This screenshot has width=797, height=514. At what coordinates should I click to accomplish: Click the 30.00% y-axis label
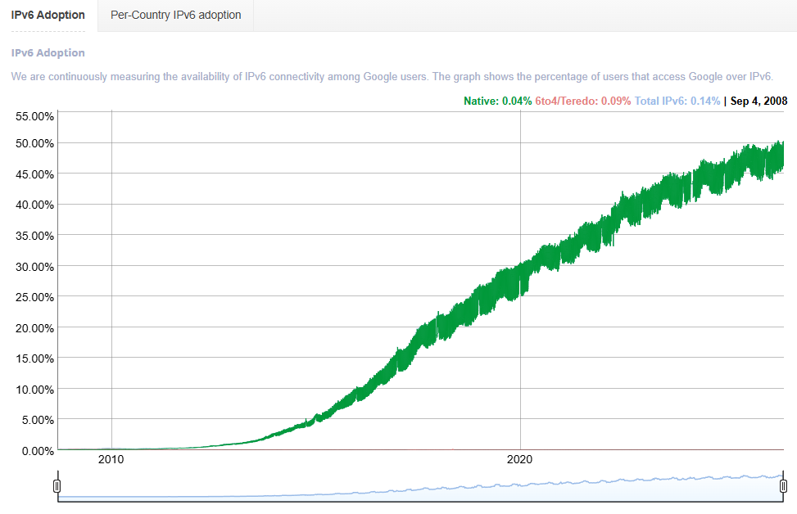tap(34, 267)
